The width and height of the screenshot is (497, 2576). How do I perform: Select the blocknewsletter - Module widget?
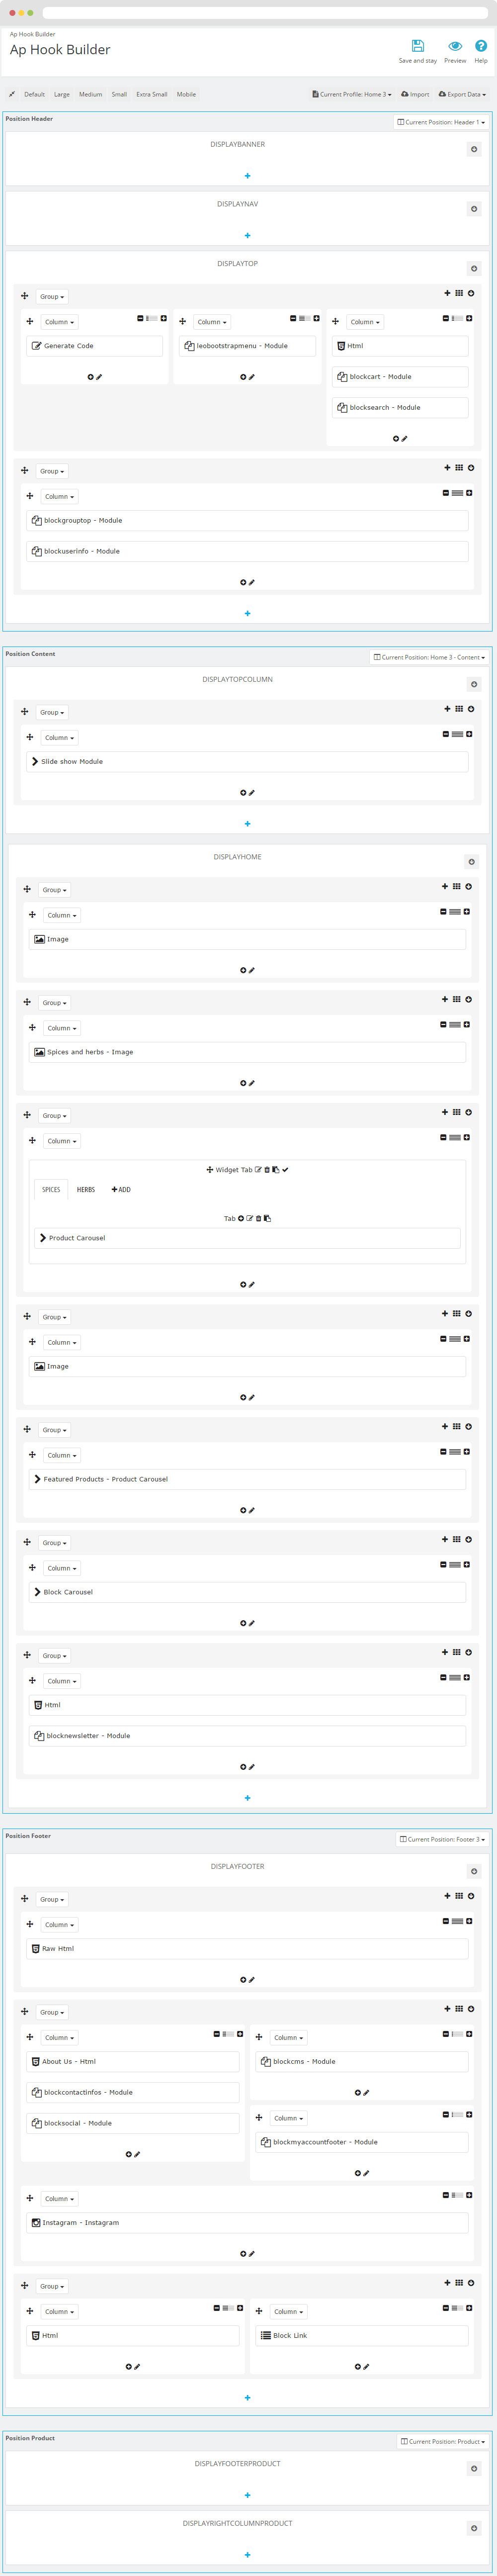pos(247,1736)
